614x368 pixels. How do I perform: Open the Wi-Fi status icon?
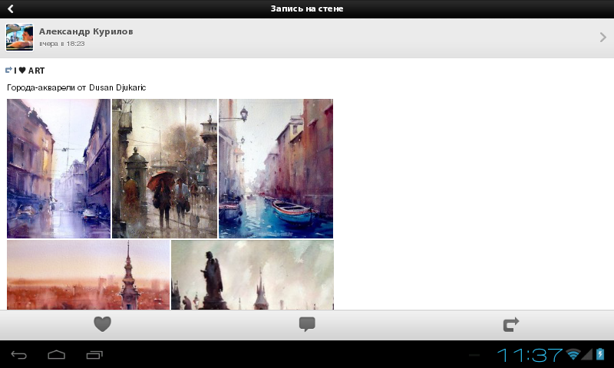coord(573,354)
